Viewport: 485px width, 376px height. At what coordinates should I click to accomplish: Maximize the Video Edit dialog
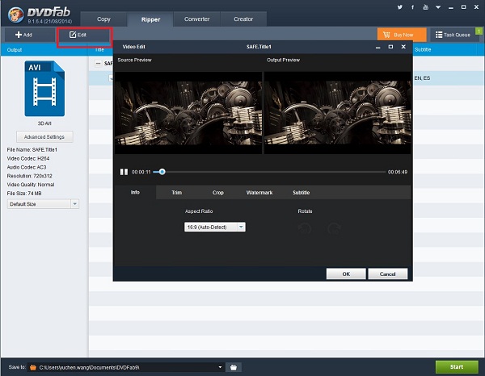pyautogui.click(x=390, y=47)
